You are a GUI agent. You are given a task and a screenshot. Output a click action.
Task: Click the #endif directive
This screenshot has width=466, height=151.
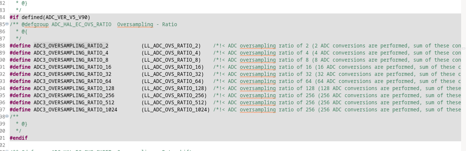coord(19,138)
